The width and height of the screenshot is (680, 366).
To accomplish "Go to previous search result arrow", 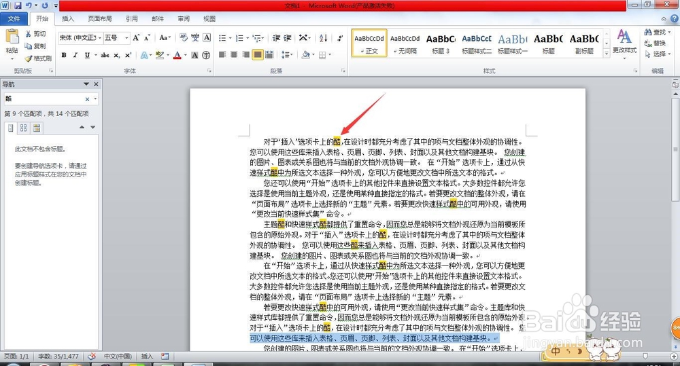I will pyautogui.click(x=82, y=128).
